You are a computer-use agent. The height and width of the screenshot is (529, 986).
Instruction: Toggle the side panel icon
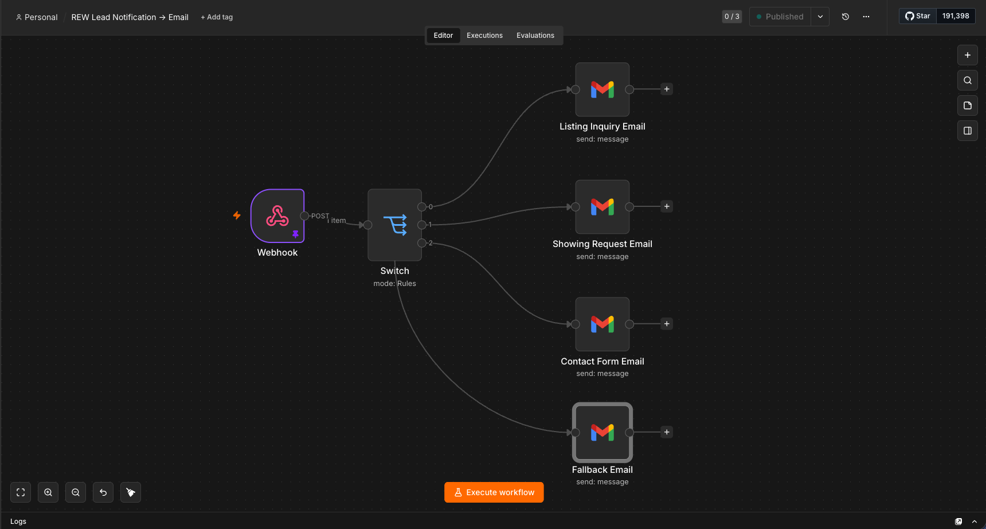click(968, 131)
